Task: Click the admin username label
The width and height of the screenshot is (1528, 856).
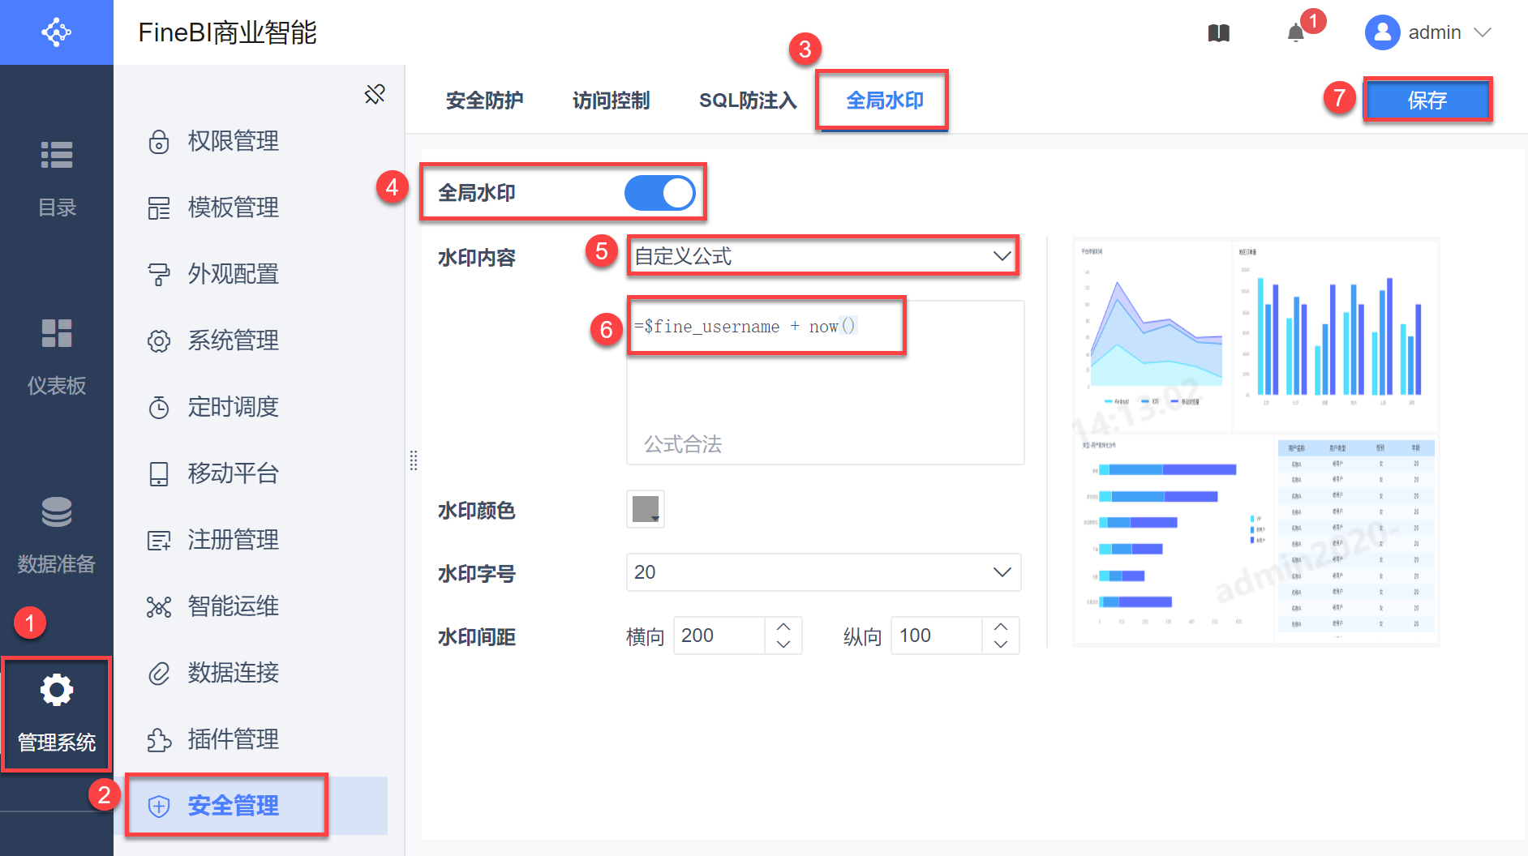Action: (x=1435, y=32)
